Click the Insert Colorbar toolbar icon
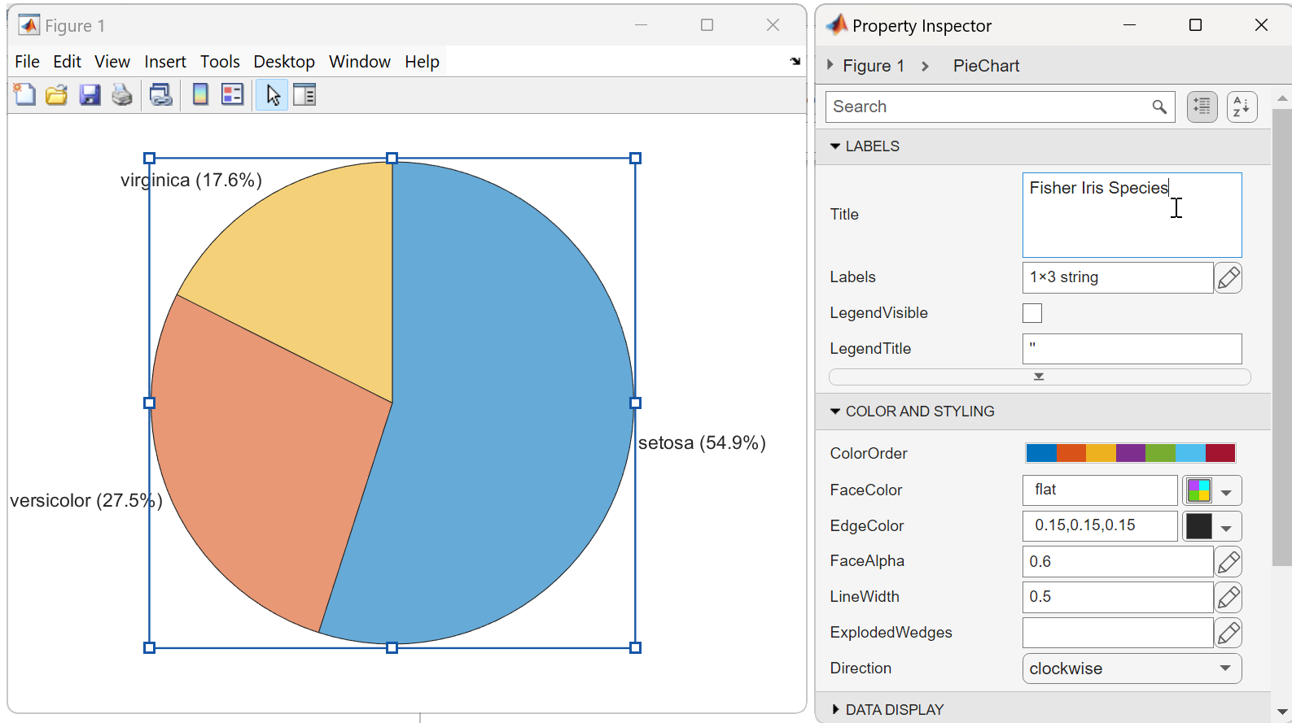 point(200,95)
